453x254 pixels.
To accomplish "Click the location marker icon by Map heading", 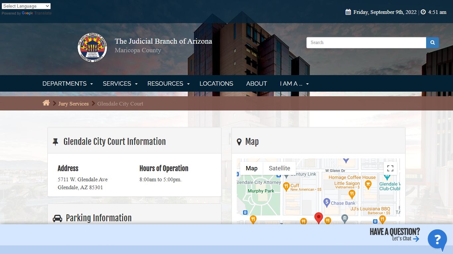I will [239, 142].
